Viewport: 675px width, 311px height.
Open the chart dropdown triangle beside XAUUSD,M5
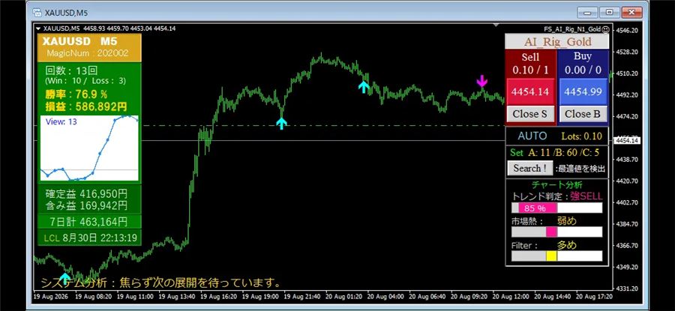(38, 28)
